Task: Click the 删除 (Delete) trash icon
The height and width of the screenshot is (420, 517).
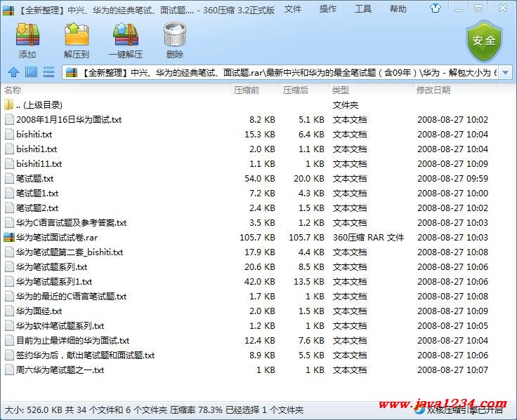Action: tap(175, 34)
